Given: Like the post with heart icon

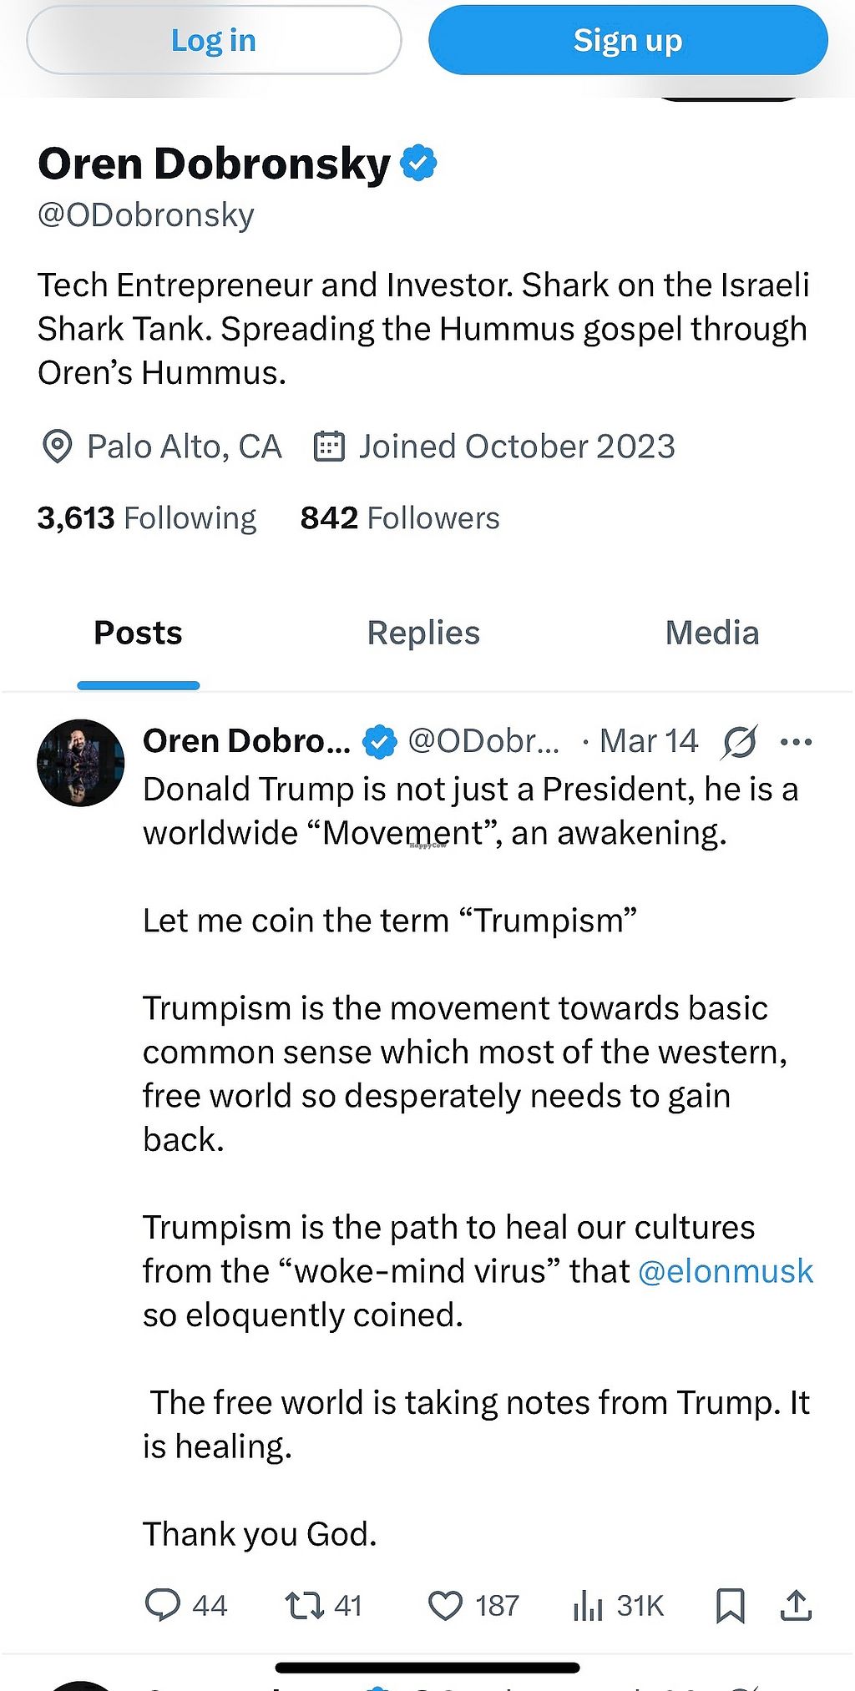Looking at the screenshot, I should 445,1604.
